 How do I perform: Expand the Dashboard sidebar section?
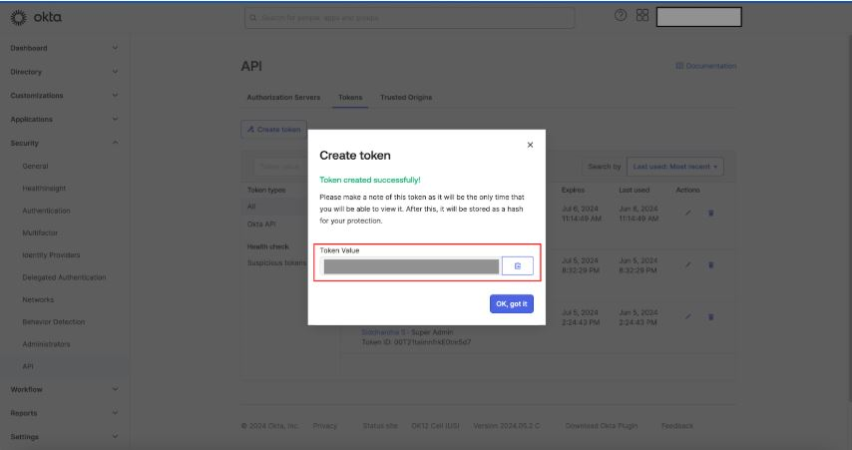pos(64,48)
